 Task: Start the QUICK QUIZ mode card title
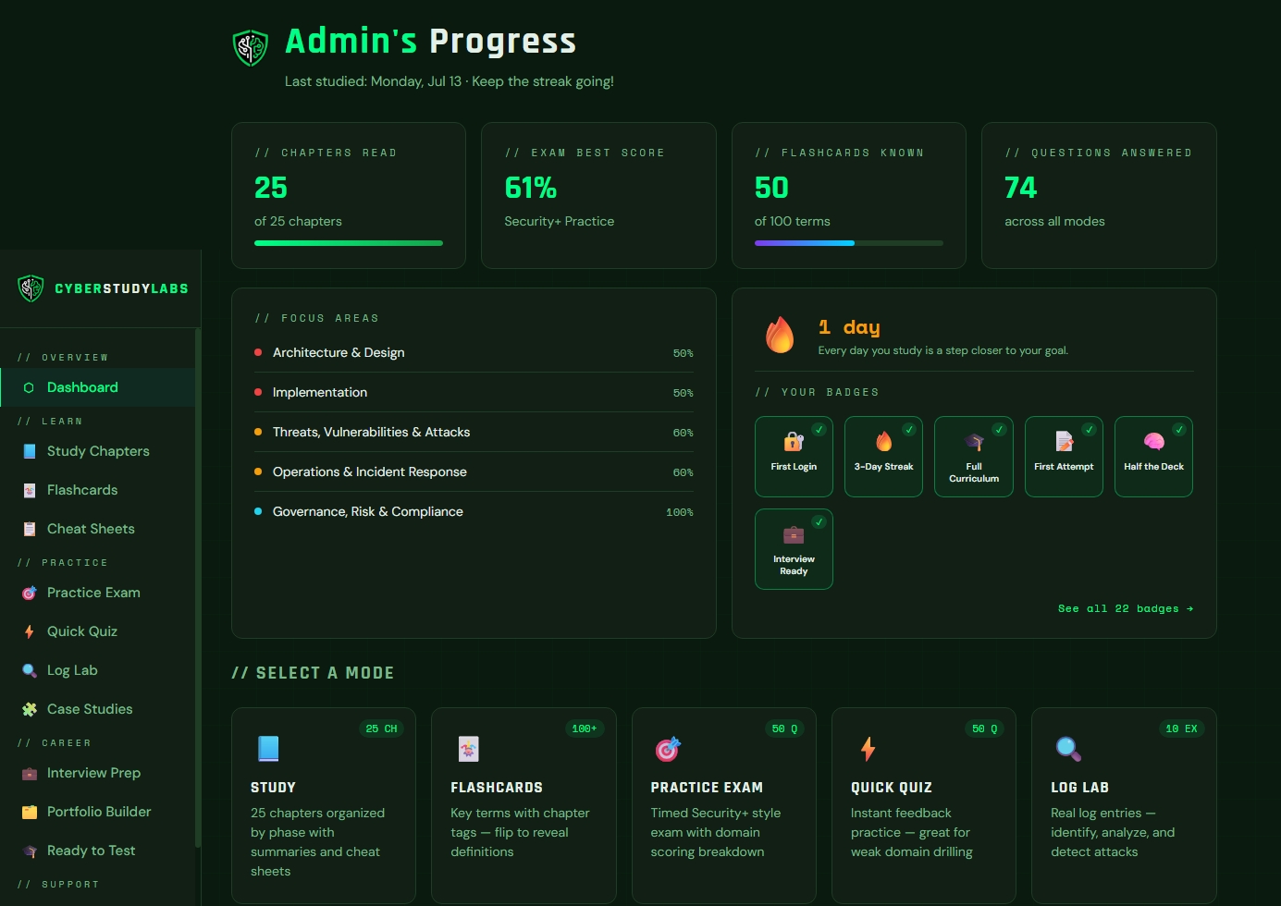point(892,788)
